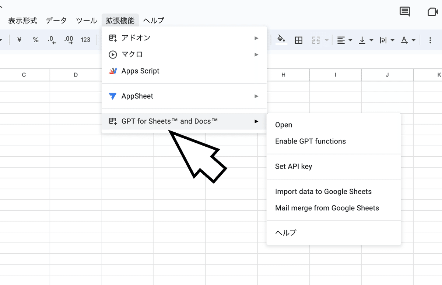This screenshot has width=442, height=285.
Task: Expand the アドオン submenu
Action: [x=184, y=38]
